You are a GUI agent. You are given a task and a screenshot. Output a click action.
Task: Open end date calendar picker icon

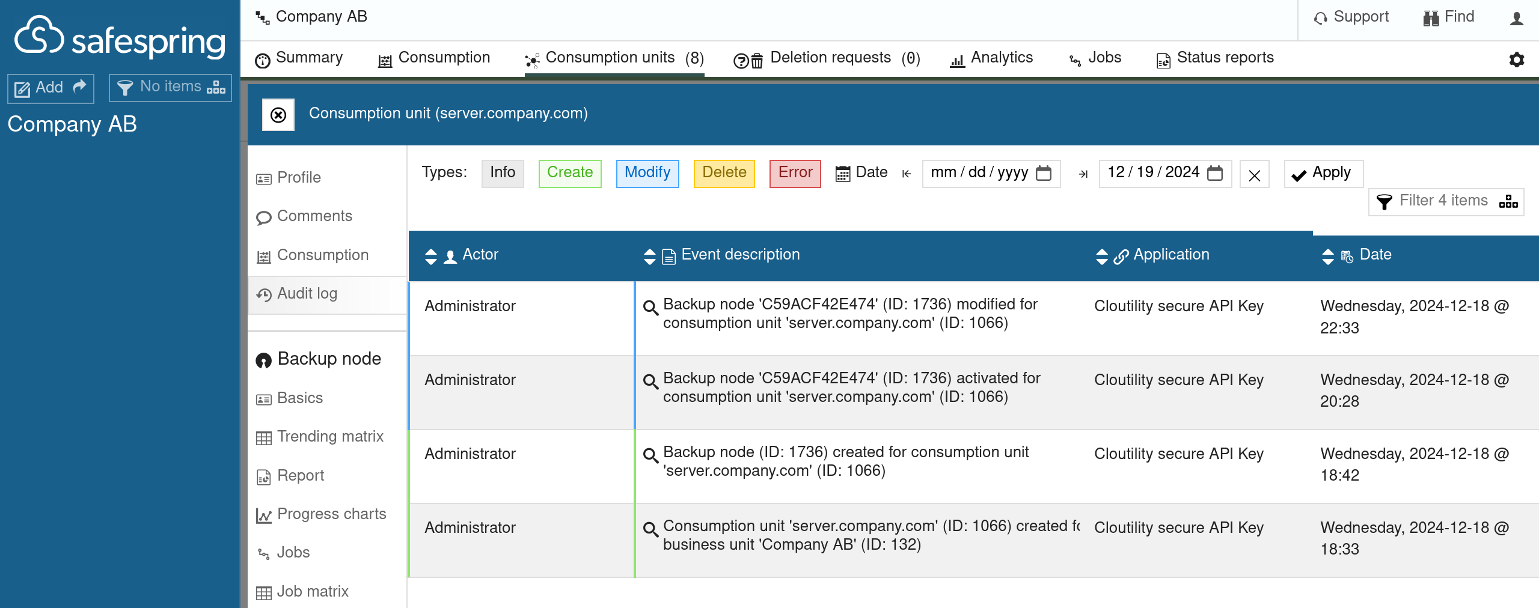tap(1215, 173)
